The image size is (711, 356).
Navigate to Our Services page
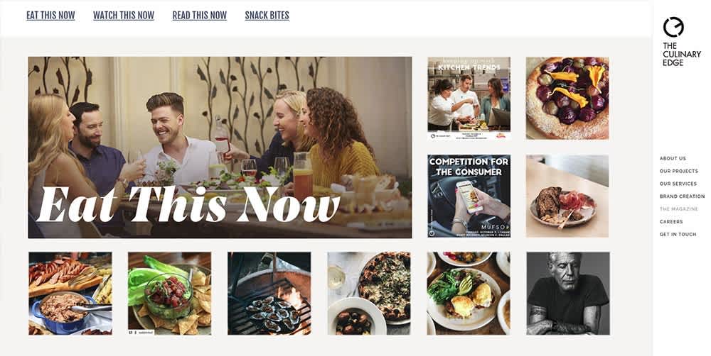tap(678, 184)
